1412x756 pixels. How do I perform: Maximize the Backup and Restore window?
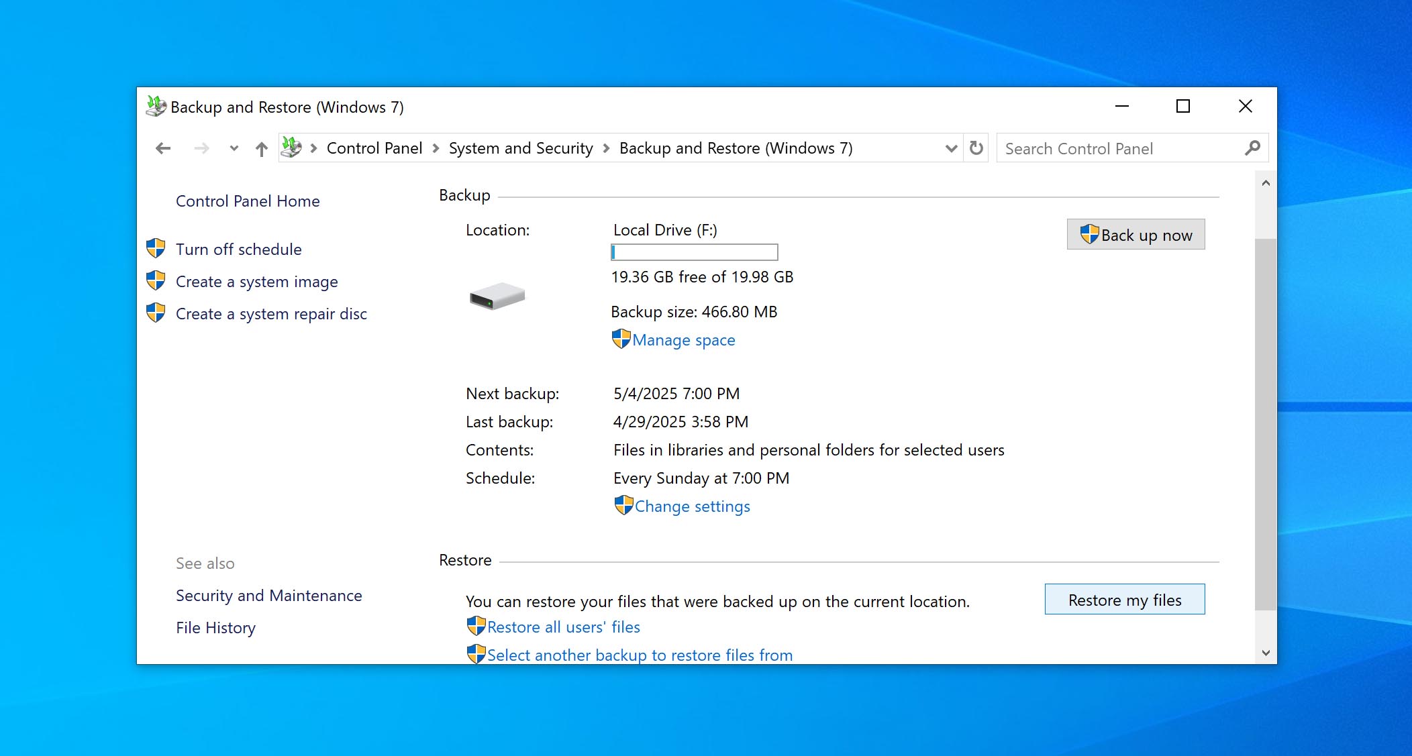(x=1183, y=106)
